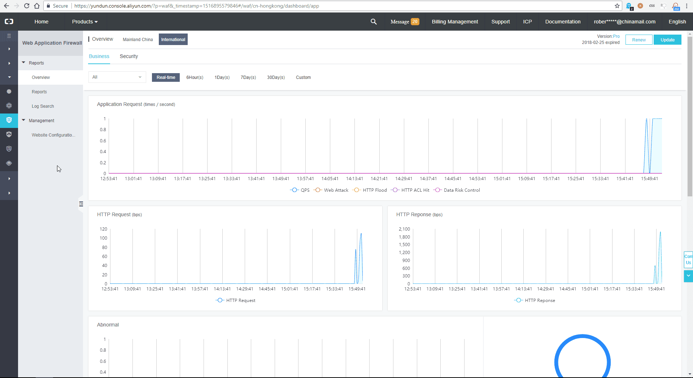Select the Mainland China region tab
Viewport: 693px width, 378px height.
tap(138, 40)
